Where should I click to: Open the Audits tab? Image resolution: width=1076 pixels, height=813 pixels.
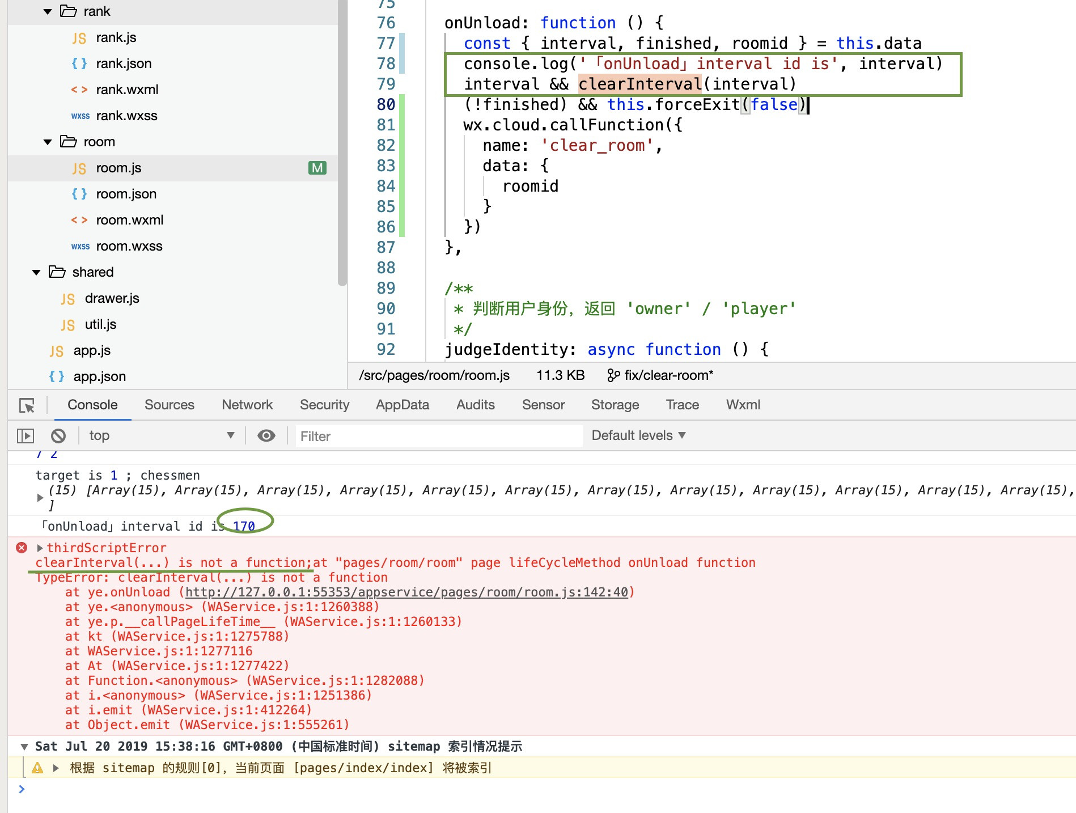coord(476,405)
